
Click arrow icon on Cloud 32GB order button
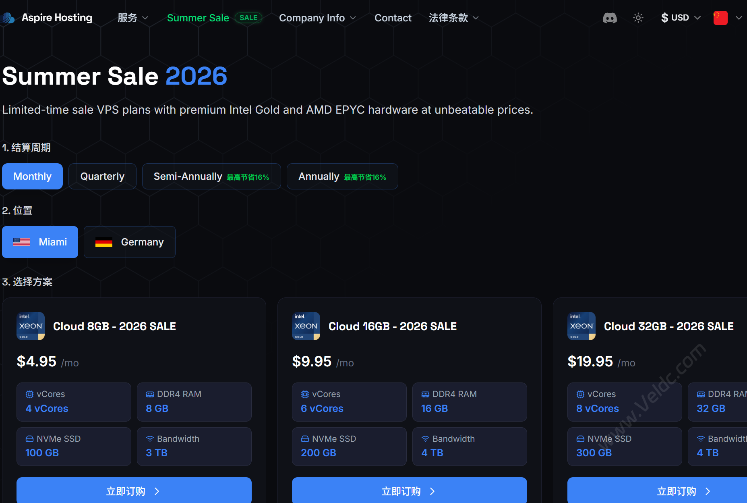[708, 491]
